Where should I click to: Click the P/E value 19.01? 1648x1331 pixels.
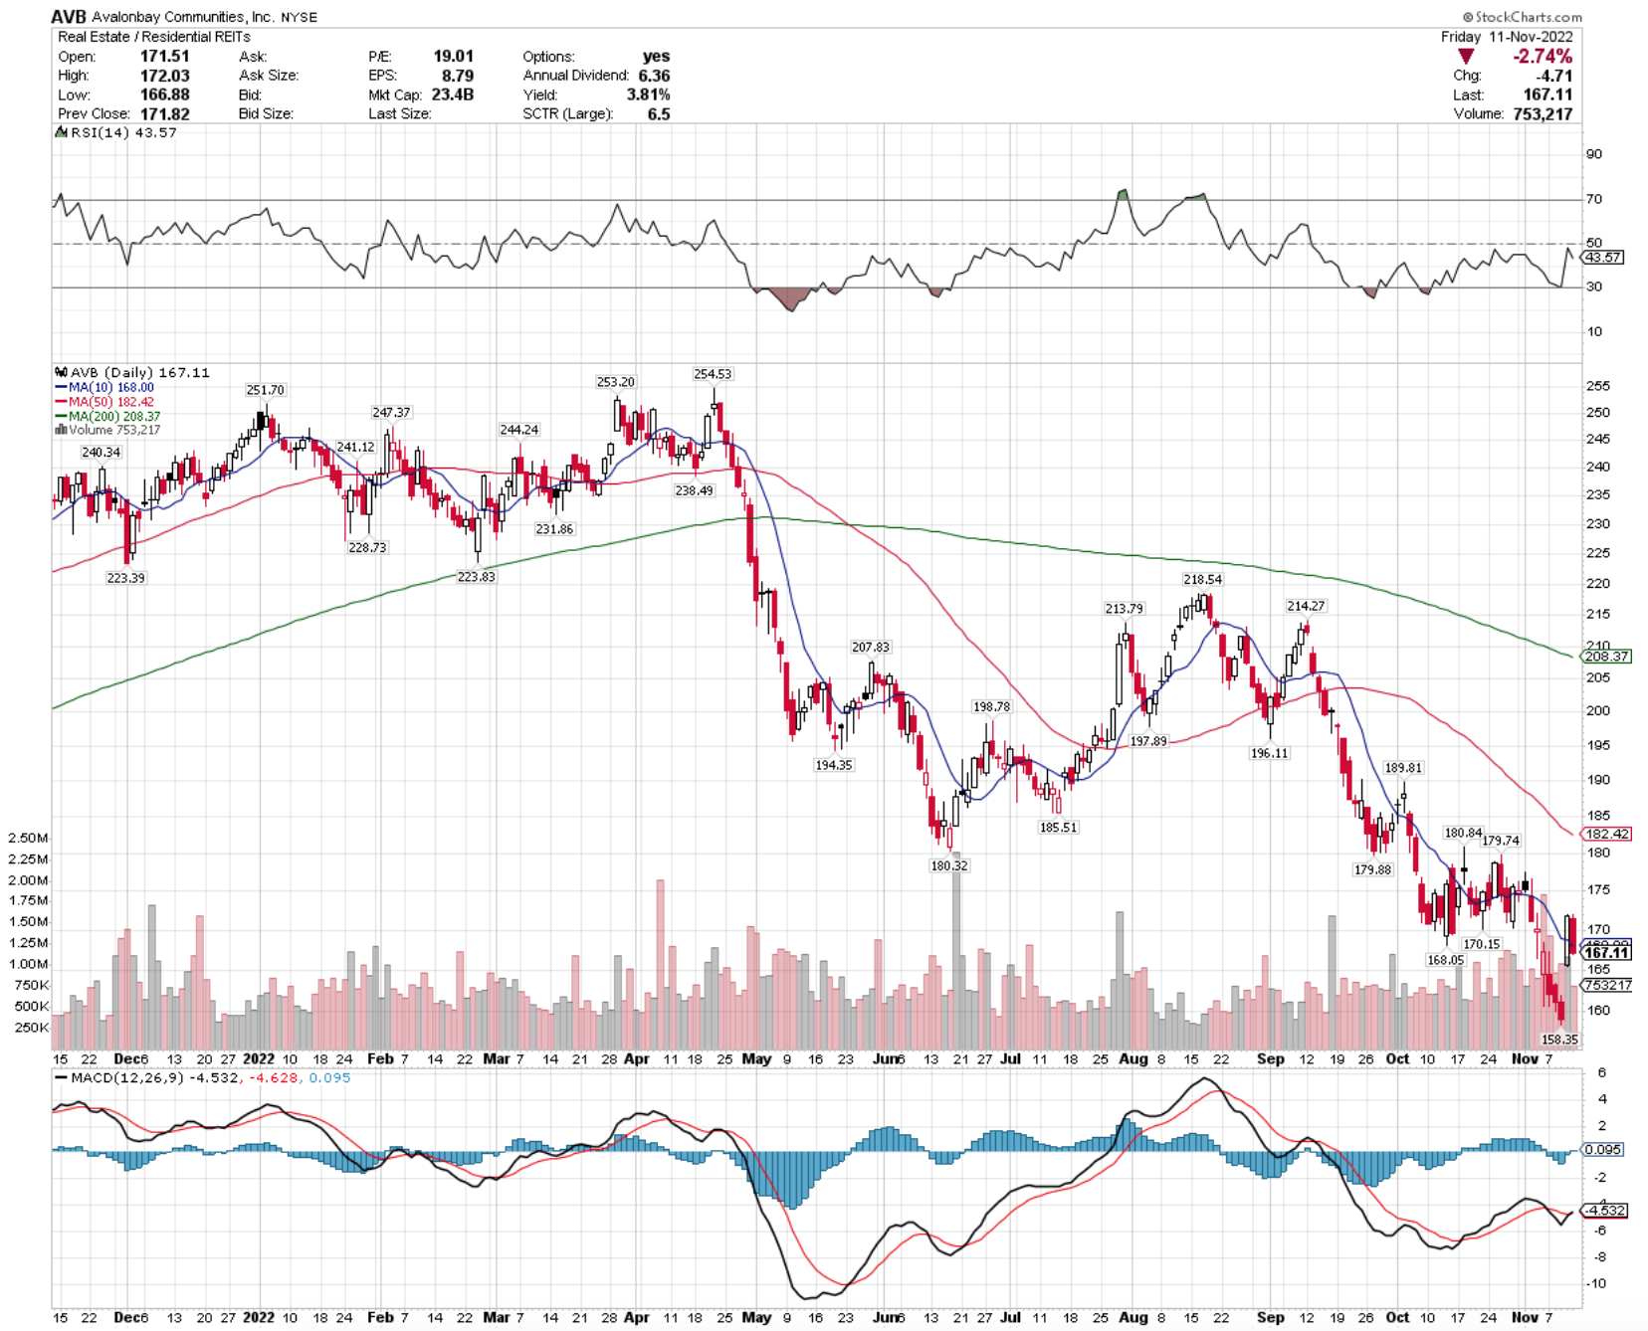point(454,56)
